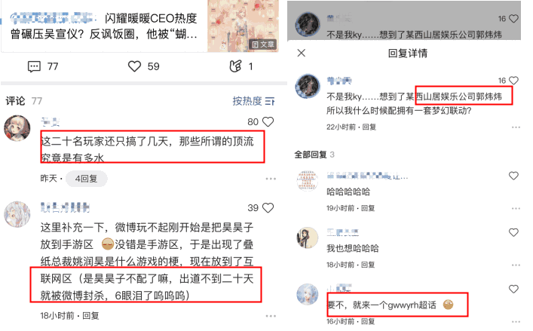Open the article thumbnail labeled 文章
Viewport: 533px width, 331px height.
(243, 26)
